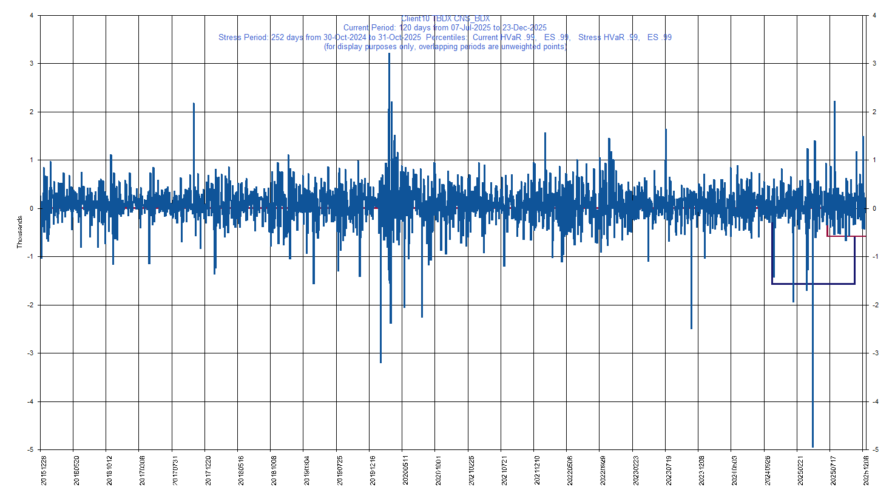The image size is (892, 498).
Task: Click the overlapping periods disclaimer text
Action: coord(447,46)
